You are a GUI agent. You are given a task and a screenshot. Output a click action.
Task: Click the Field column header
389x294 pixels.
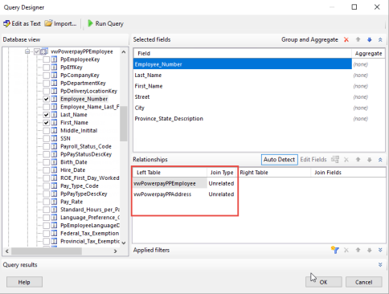pyautogui.click(x=242, y=53)
